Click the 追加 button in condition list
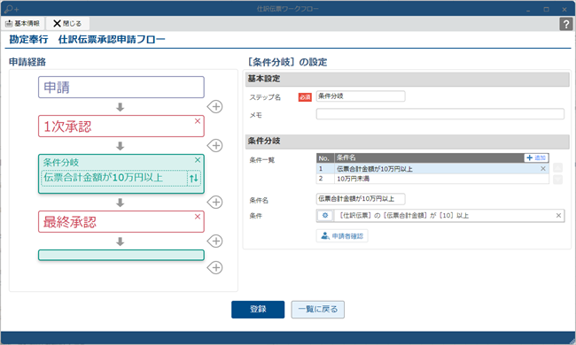 coord(536,157)
